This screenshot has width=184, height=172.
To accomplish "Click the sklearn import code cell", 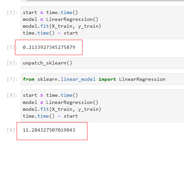I will point(102,79).
